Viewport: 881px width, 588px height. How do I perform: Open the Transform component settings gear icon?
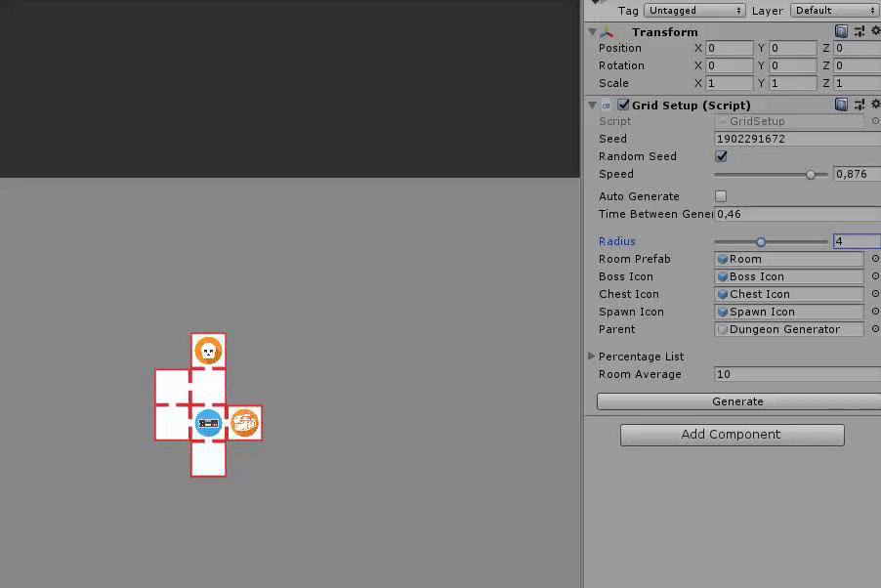click(x=874, y=31)
